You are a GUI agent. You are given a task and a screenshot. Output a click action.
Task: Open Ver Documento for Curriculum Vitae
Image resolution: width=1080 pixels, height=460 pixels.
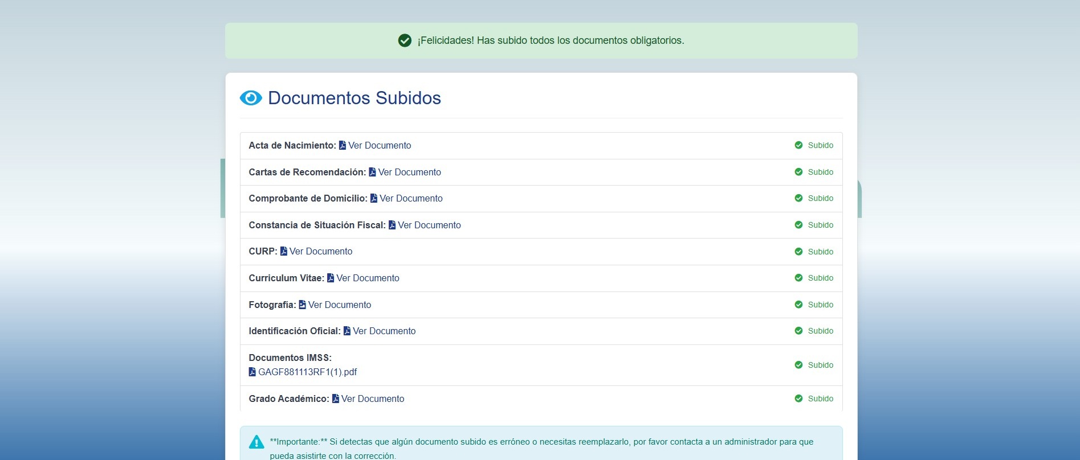(368, 278)
